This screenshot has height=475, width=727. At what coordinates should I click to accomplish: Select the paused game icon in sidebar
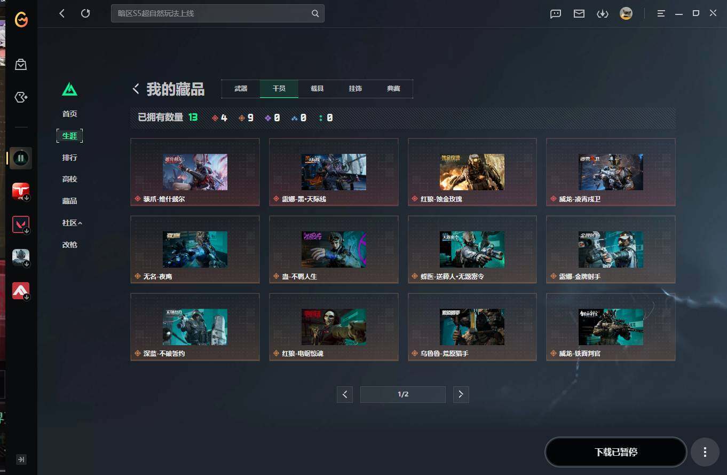pos(21,158)
